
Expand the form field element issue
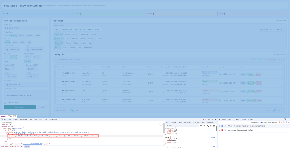(x=220, y=126)
